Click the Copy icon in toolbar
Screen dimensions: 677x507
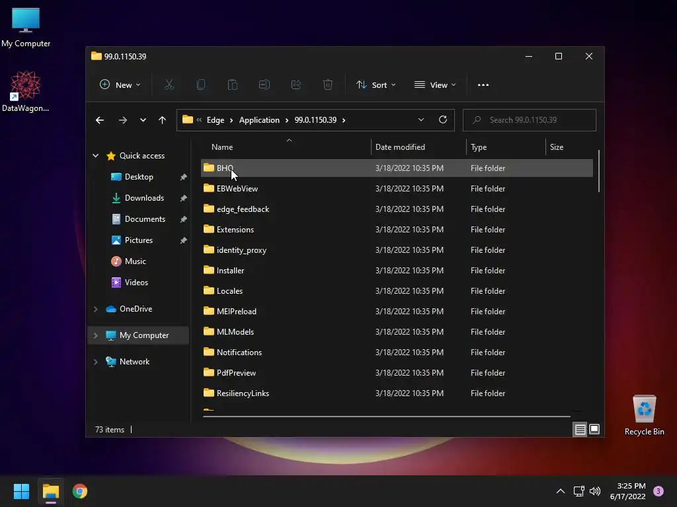201,85
